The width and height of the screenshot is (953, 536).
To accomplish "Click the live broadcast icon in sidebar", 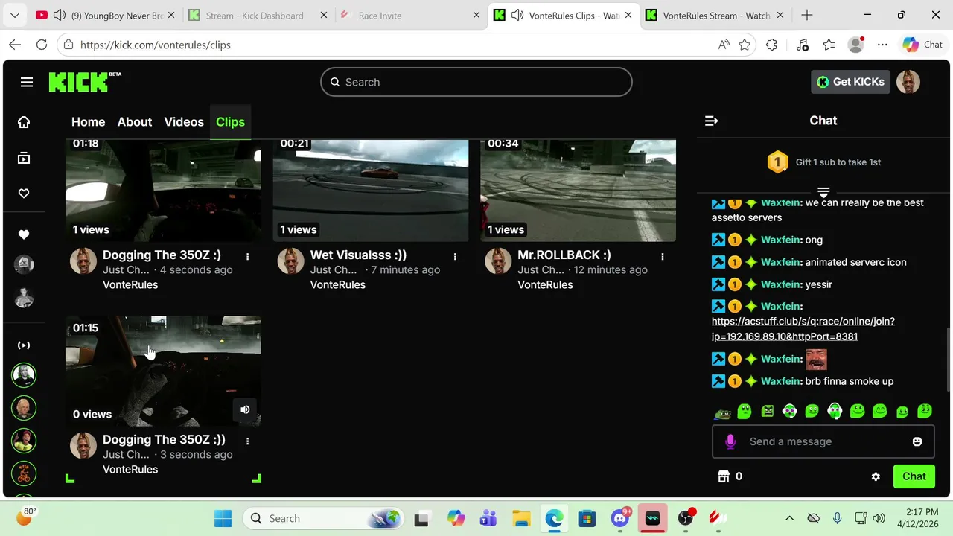I will click(24, 345).
